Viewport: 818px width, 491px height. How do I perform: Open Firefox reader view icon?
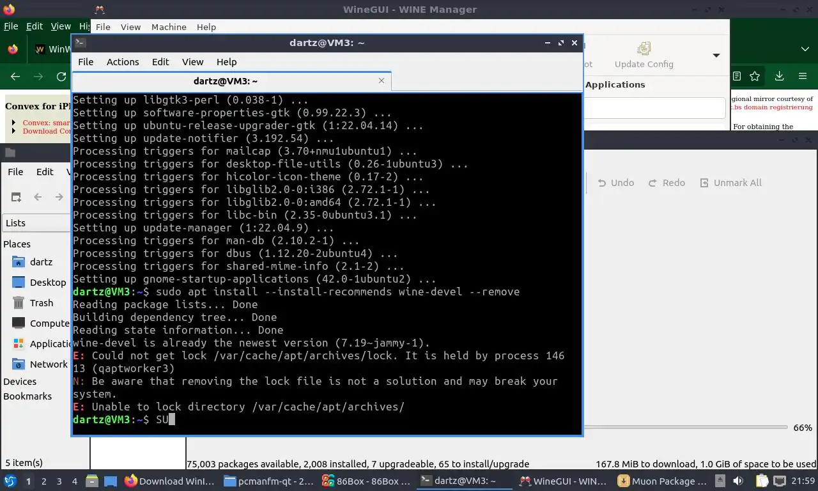(737, 76)
